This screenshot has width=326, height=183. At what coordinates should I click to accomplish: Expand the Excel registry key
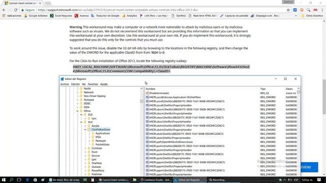[x=85, y=152]
